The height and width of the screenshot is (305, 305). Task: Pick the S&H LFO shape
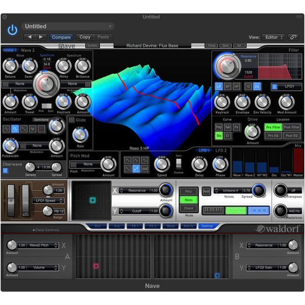145,168
